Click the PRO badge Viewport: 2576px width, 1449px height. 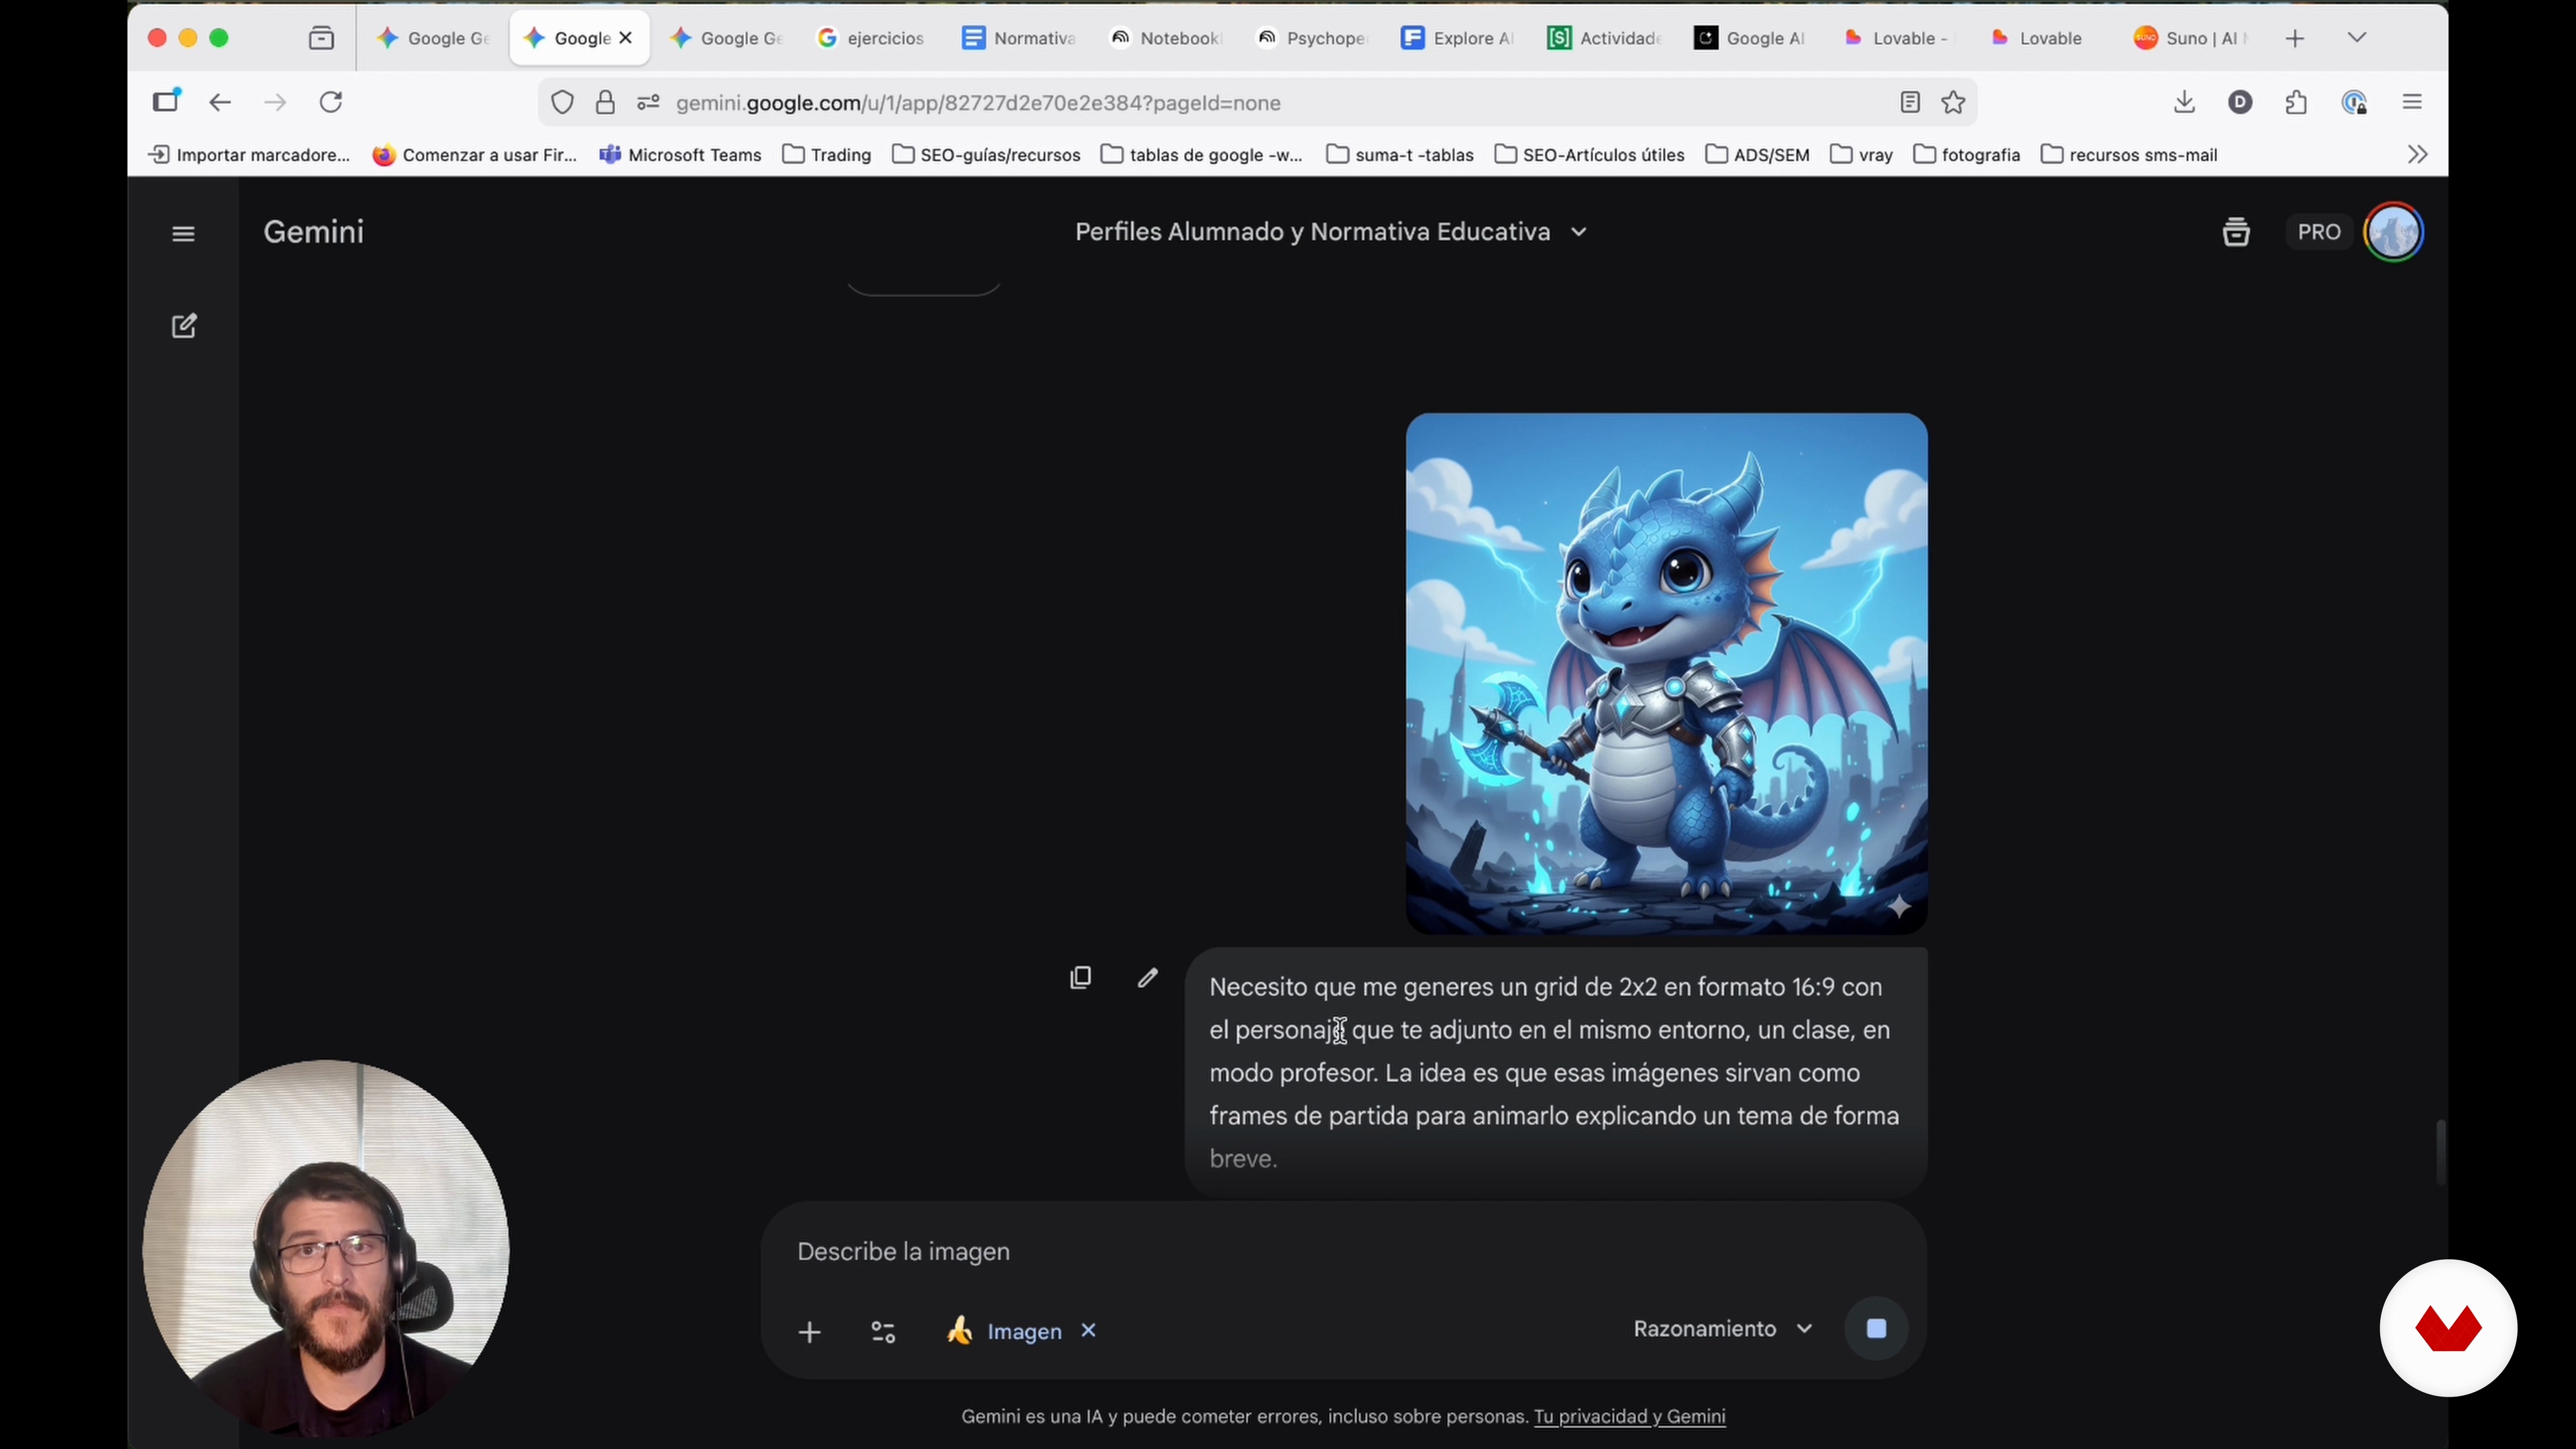point(2319,232)
